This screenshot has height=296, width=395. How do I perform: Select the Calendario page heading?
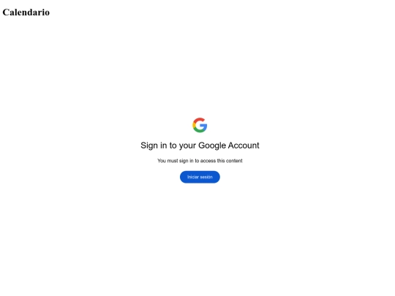pyautogui.click(x=26, y=12)
